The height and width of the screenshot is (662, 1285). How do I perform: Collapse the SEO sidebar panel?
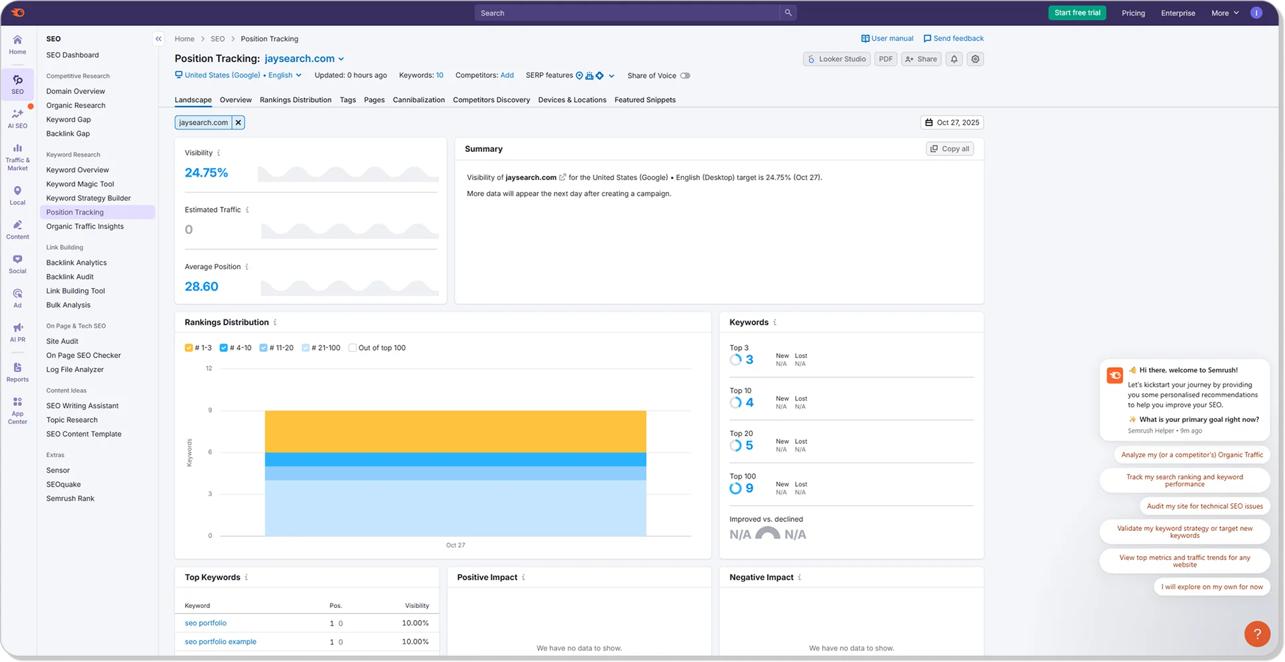click(159, 39)
